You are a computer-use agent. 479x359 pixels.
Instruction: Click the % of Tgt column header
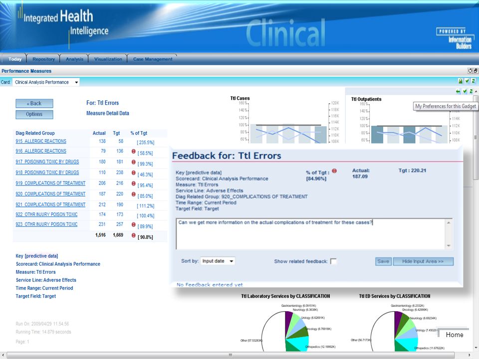click(139, 133)
